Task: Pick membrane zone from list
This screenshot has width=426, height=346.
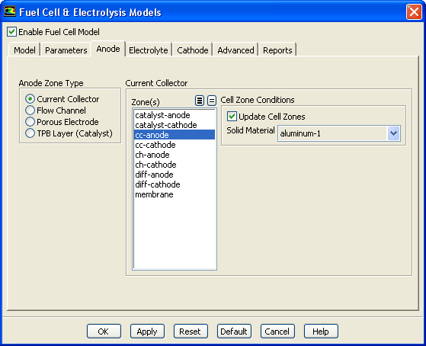Action: (x=175, y=194)
